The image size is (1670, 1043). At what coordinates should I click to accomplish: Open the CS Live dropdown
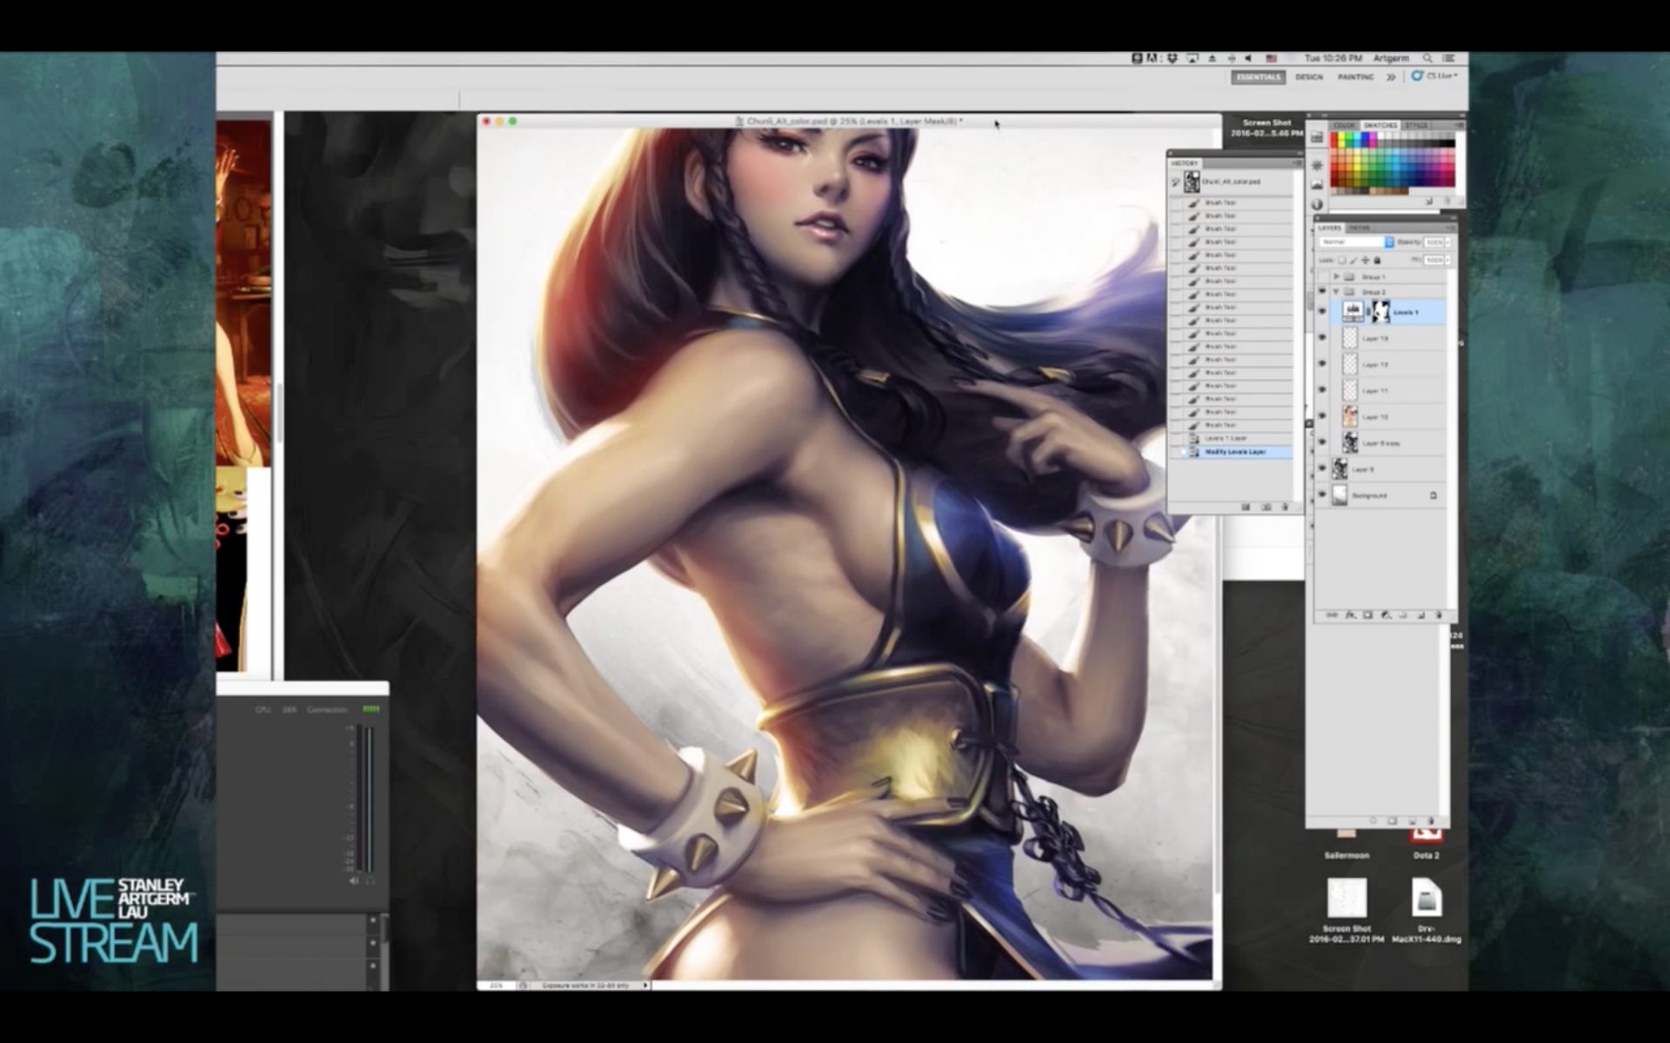[1433, 76]
